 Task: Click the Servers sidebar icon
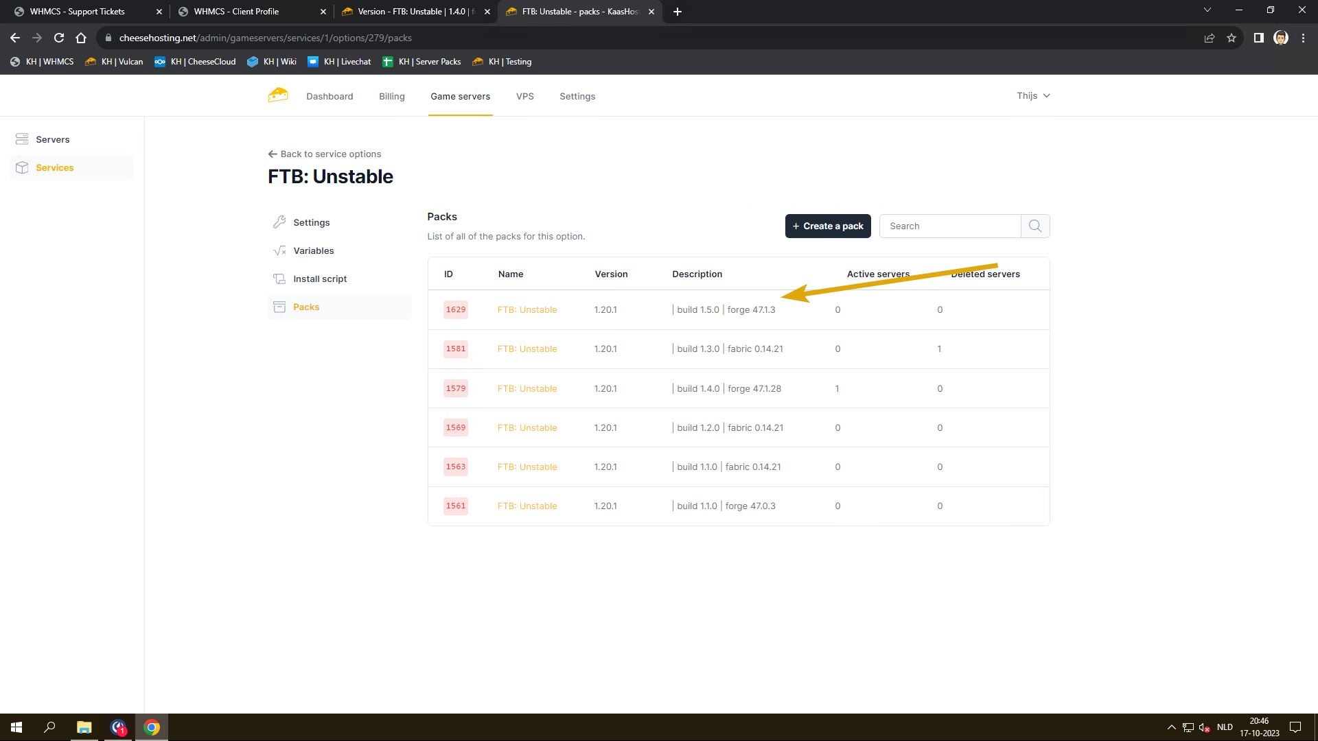pyautogui.click(x=22, y=139)
